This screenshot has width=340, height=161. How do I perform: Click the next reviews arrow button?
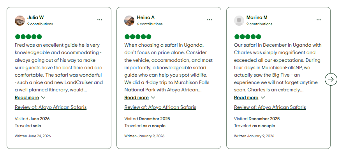(331, 79)
